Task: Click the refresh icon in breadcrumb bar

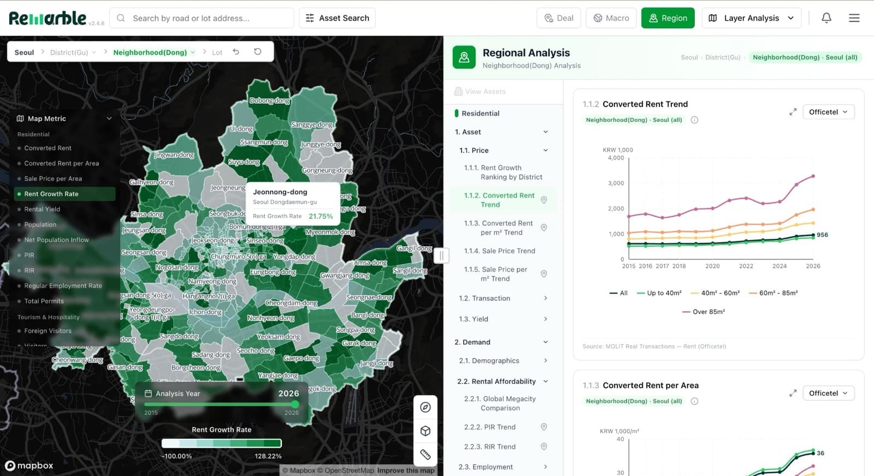Action: pyautogui.click(x=258, y=52)
